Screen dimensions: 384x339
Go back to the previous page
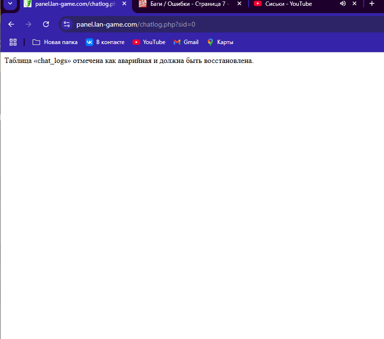click(x=11, y=24)
